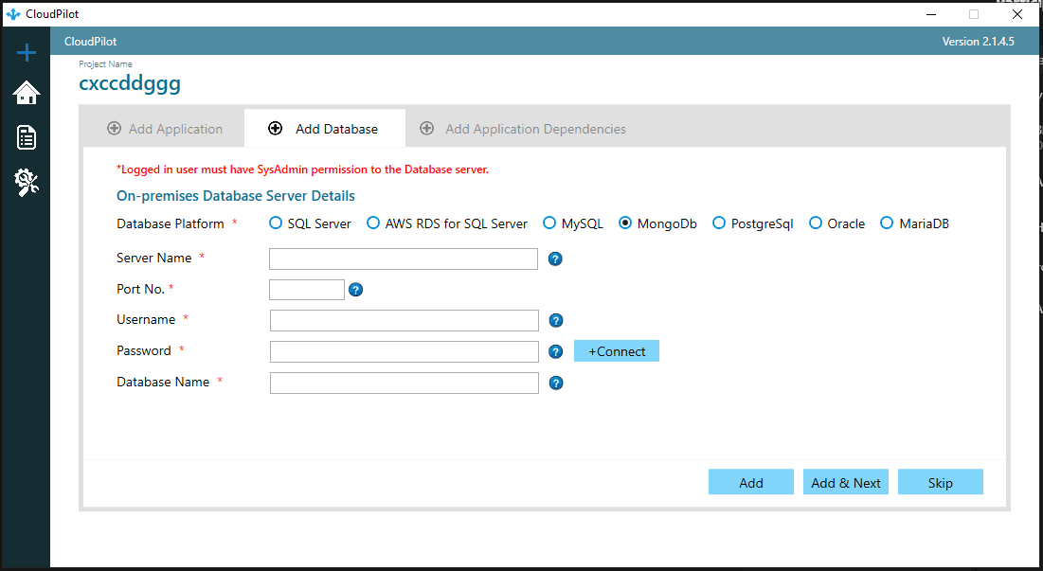Open the gear and wrench settings icon
The width and height of the screenshot is (1043, 571).
click(27, 182)
